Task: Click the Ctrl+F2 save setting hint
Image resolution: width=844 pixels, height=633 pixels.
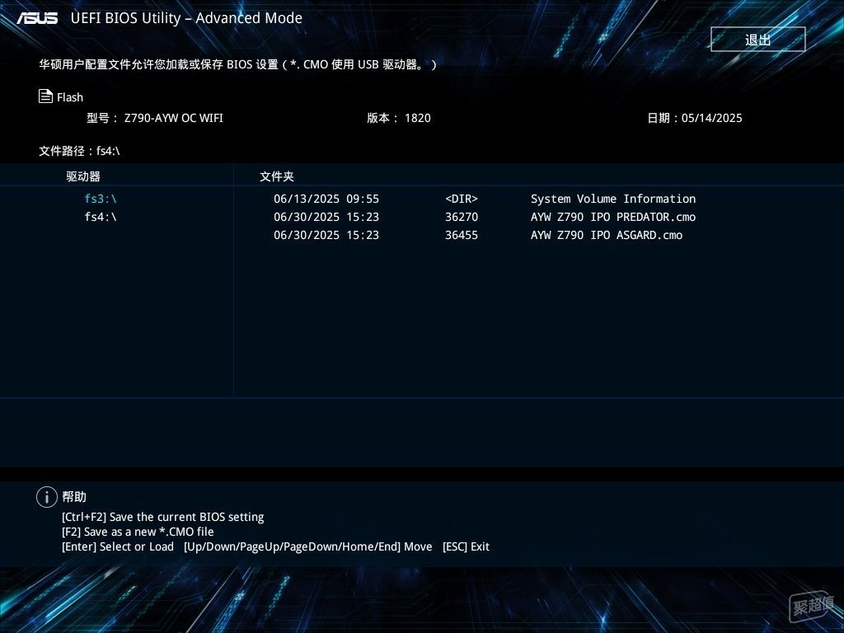Action: tap(162, 517)
